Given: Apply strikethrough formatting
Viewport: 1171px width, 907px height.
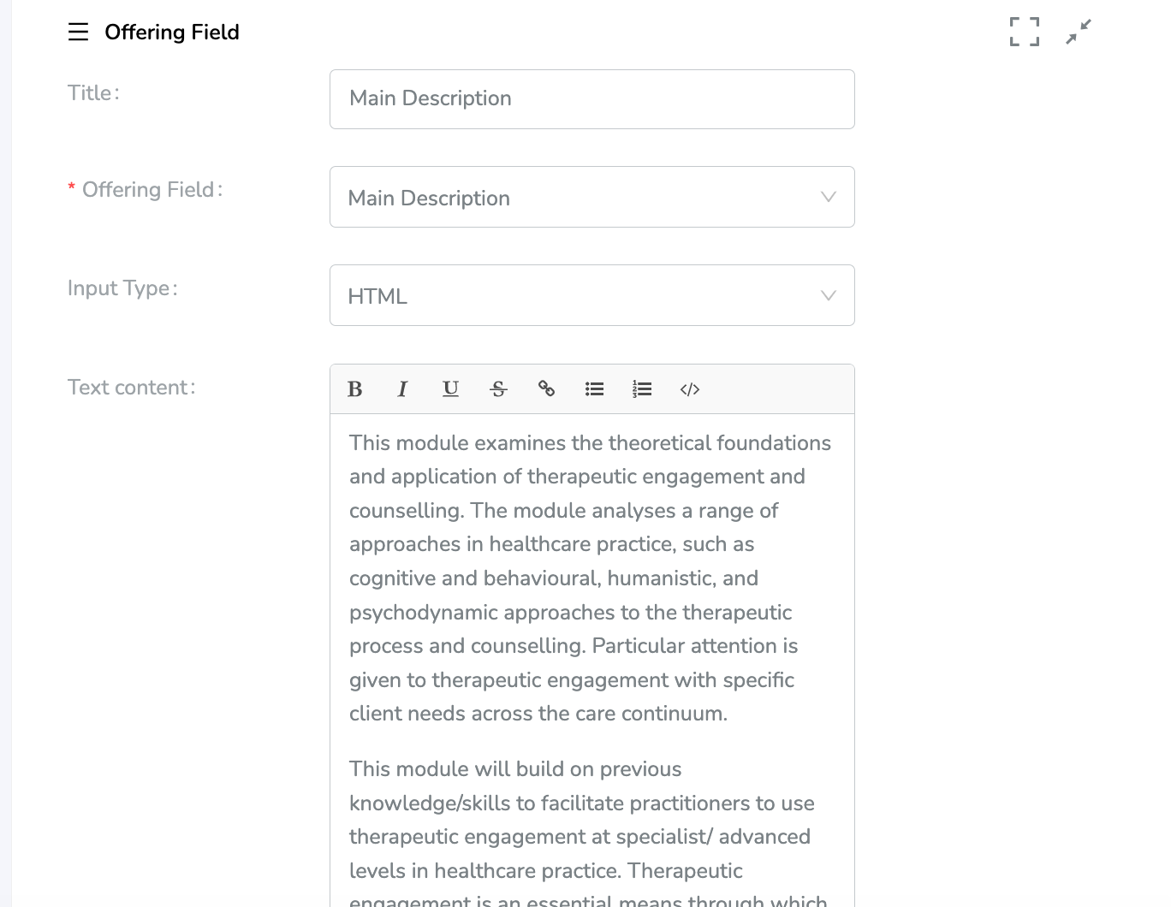Looking at the screenshot, I should click(x=498, y=389).
